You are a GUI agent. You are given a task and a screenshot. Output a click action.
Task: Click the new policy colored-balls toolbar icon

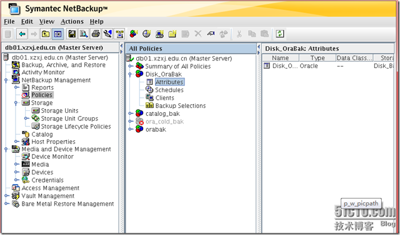(x=134, y=34)
